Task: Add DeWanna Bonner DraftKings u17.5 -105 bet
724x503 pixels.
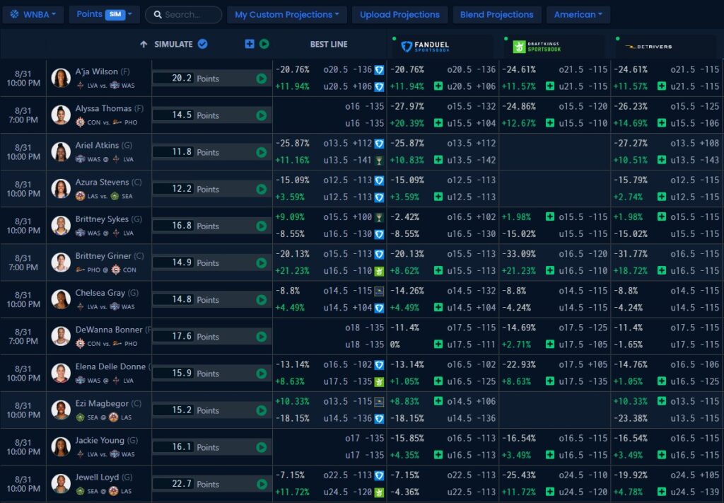Action: 550,344
